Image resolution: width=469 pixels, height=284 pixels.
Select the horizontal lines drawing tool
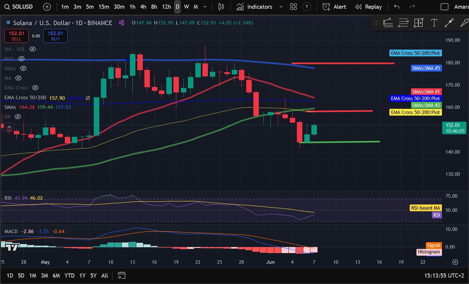point(403,23)
